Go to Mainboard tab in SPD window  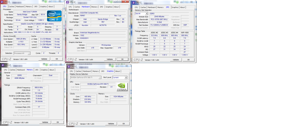coord(152,7)
